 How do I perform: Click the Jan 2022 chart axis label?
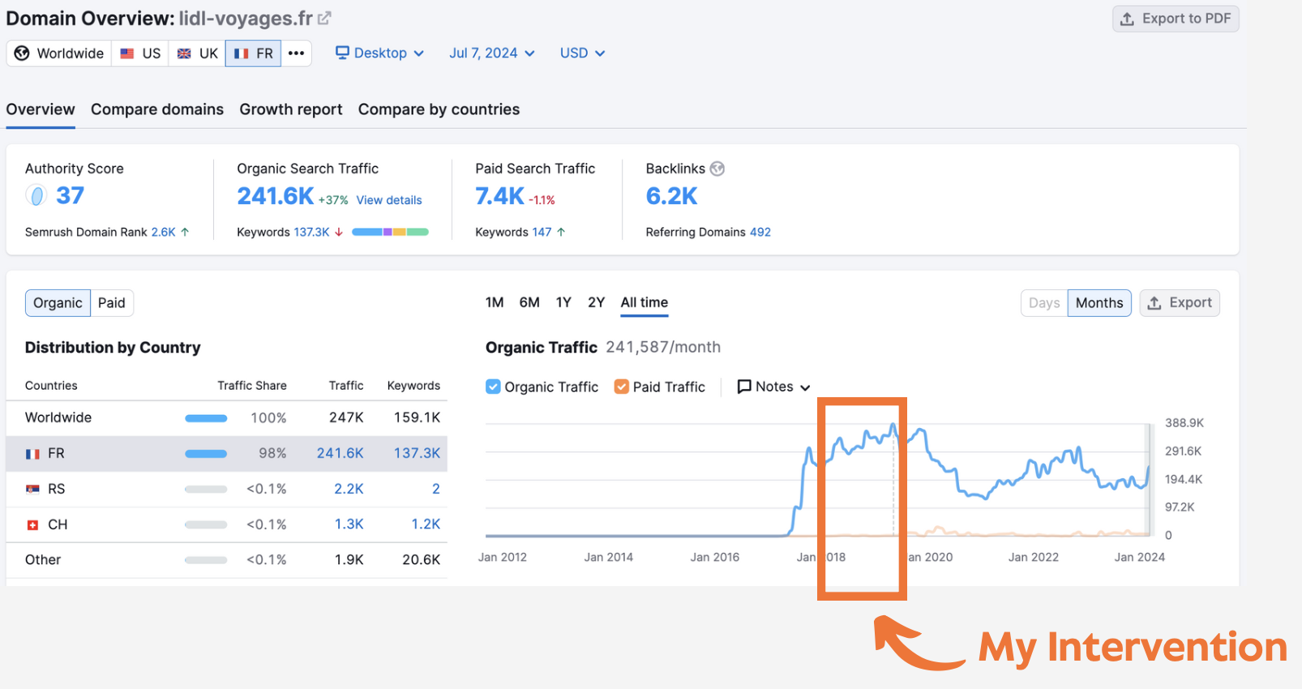point(1033,557)
